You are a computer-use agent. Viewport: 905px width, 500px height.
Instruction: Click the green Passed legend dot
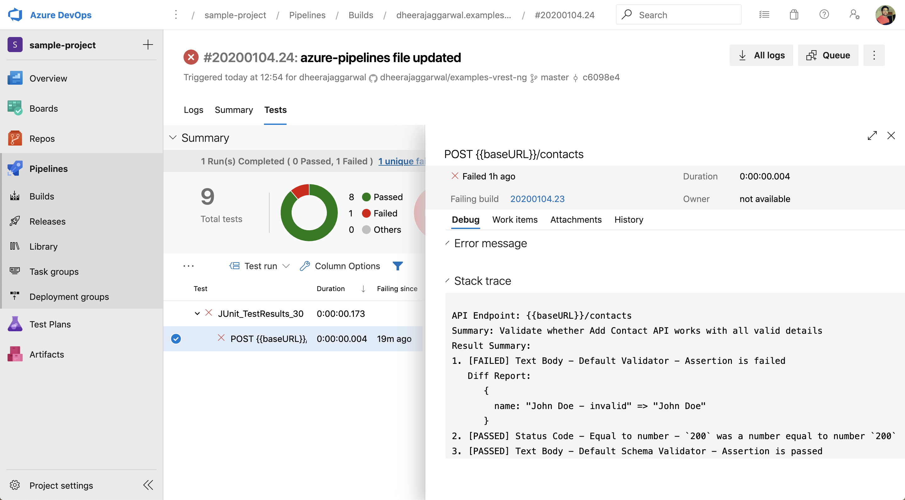coord(366,197)
